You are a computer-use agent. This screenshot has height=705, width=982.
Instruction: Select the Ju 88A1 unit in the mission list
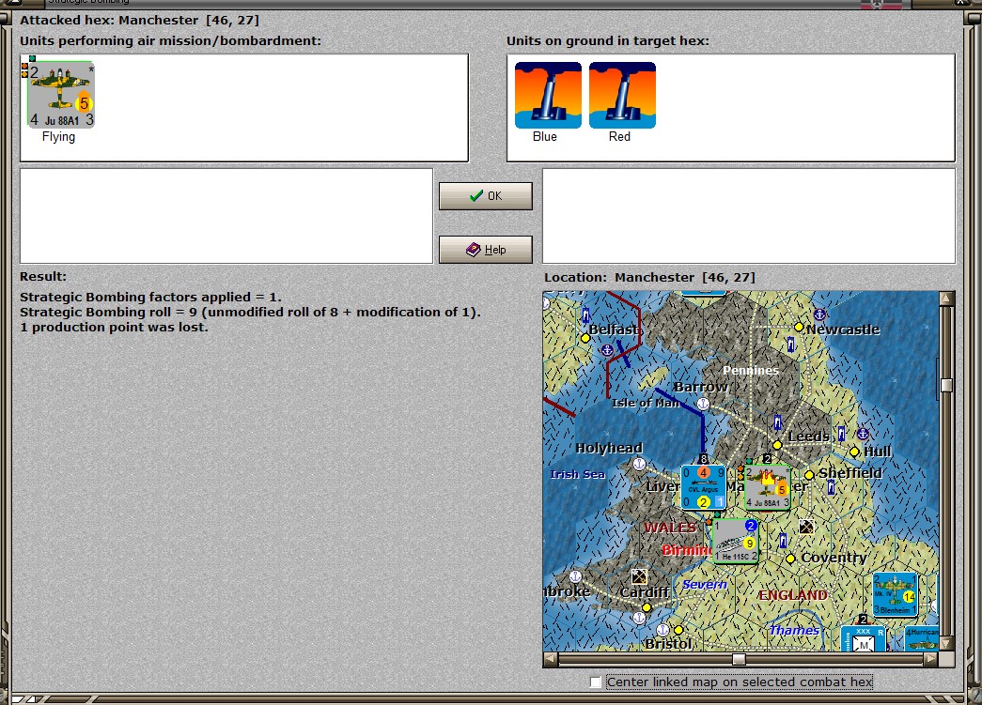(x=60, y=95)
